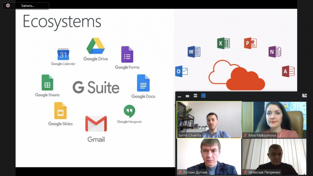Viewport: 313px width, 176px height.
Task: Click the popout icon at video panel's right
Action: [304, 96]
